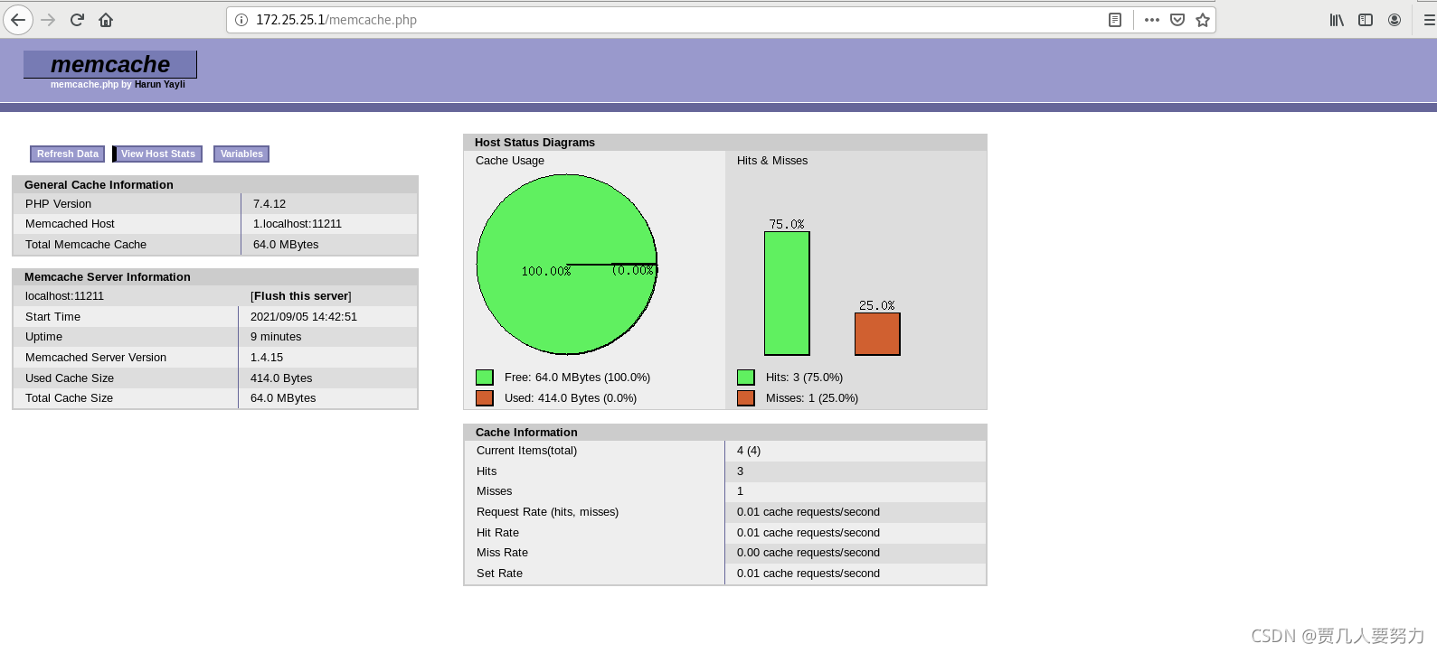Click the General Cache Information heading
Image resolution: width=1437 pixels, height=653 pixels.
[x=99, y=185]
